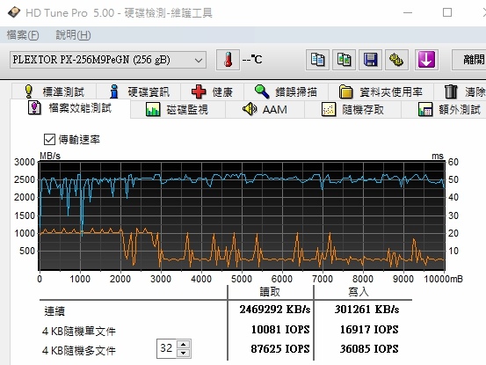Open the 說明(H) menu
The height and width of the screenshot is (365, 486).
(73, 34)
